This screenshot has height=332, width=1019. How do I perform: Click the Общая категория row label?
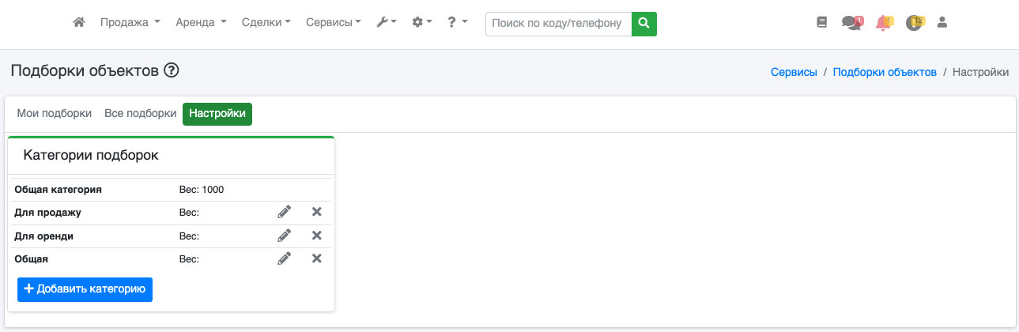[x=58, y=190]
